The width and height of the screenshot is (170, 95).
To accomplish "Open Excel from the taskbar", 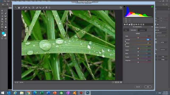I will [x=41, y=93].
